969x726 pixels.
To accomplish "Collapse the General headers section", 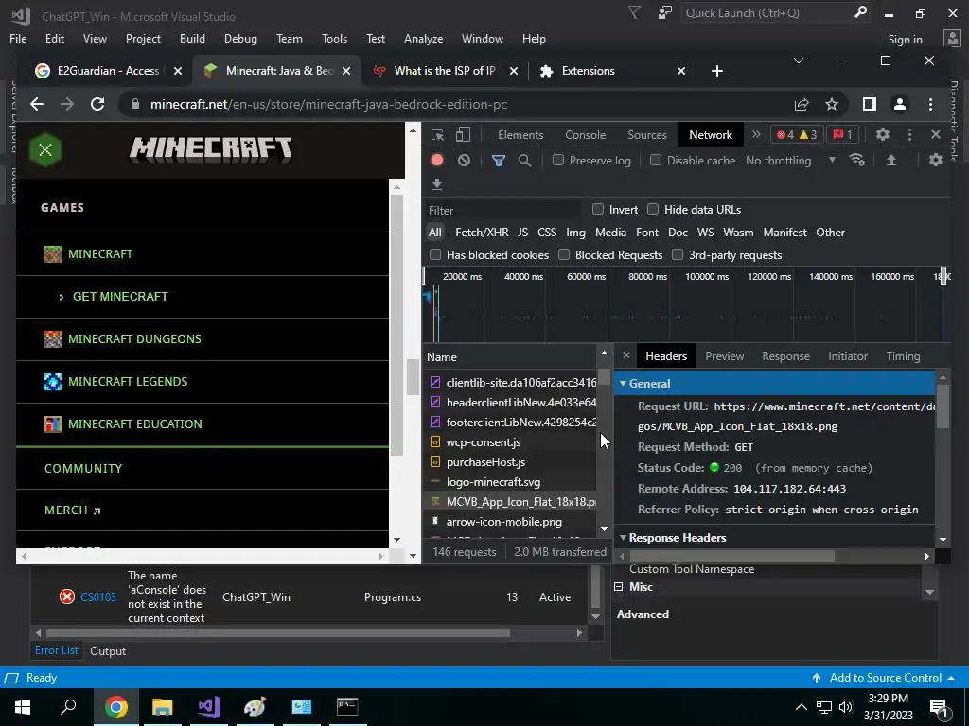I will tap(623, 384).
